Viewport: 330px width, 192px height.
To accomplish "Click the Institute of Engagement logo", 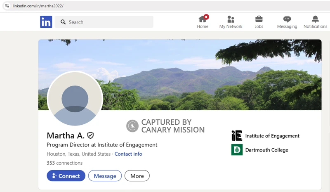I will (237, 136).
